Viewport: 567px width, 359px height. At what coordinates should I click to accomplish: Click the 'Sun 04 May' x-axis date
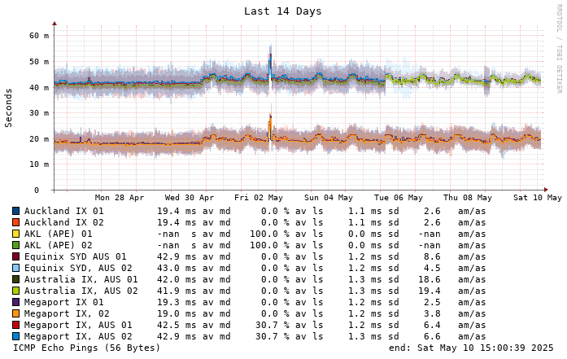[329, 198]
